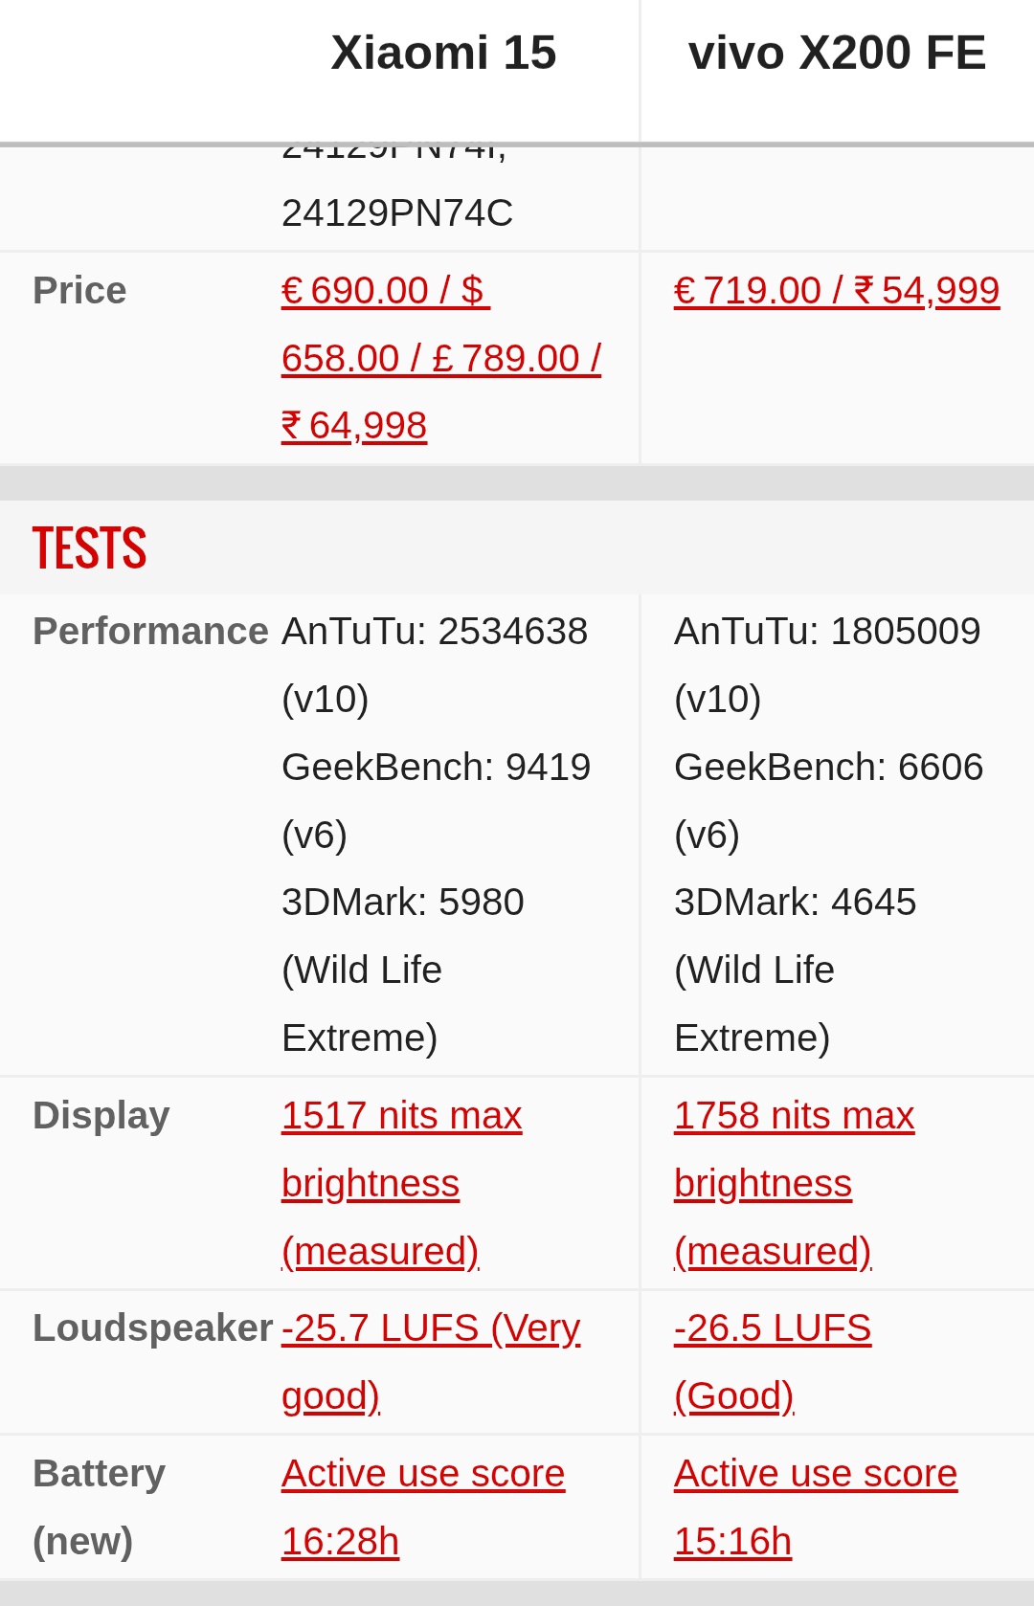Open vivo's 1758 nits brightness link
Screen dimensions: 1034x1606
(794, 1116)
